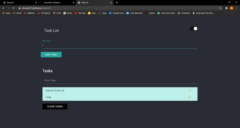
Task: Go forward in browser history
Action: tap(8, 8)
